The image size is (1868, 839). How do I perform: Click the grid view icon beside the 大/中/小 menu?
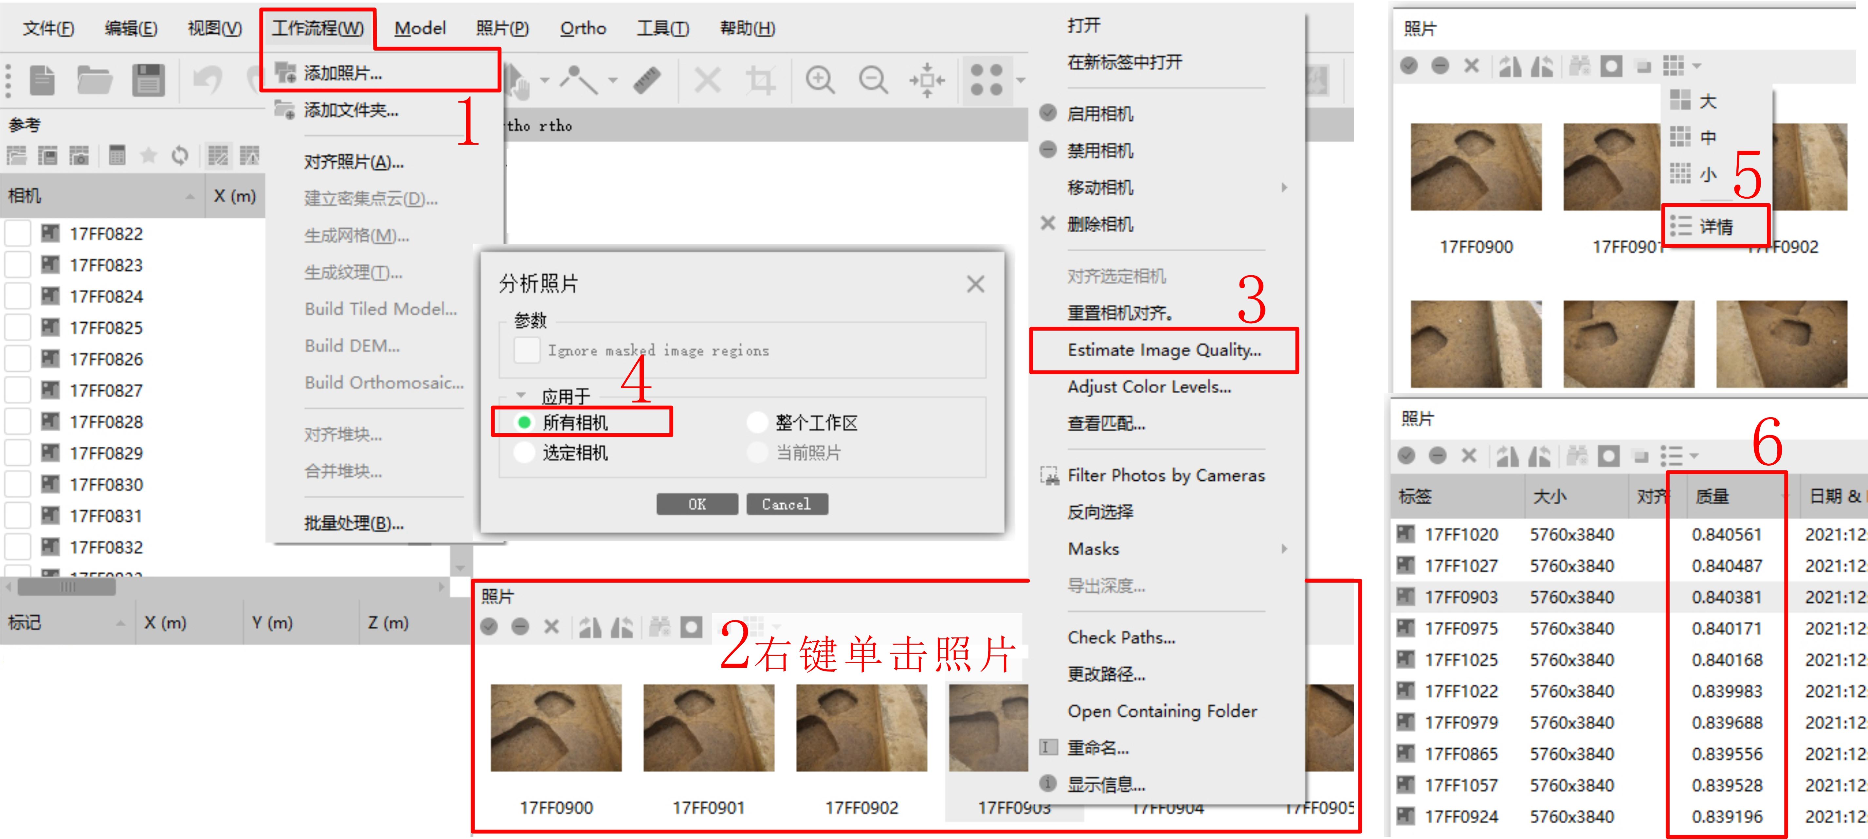1673,66
